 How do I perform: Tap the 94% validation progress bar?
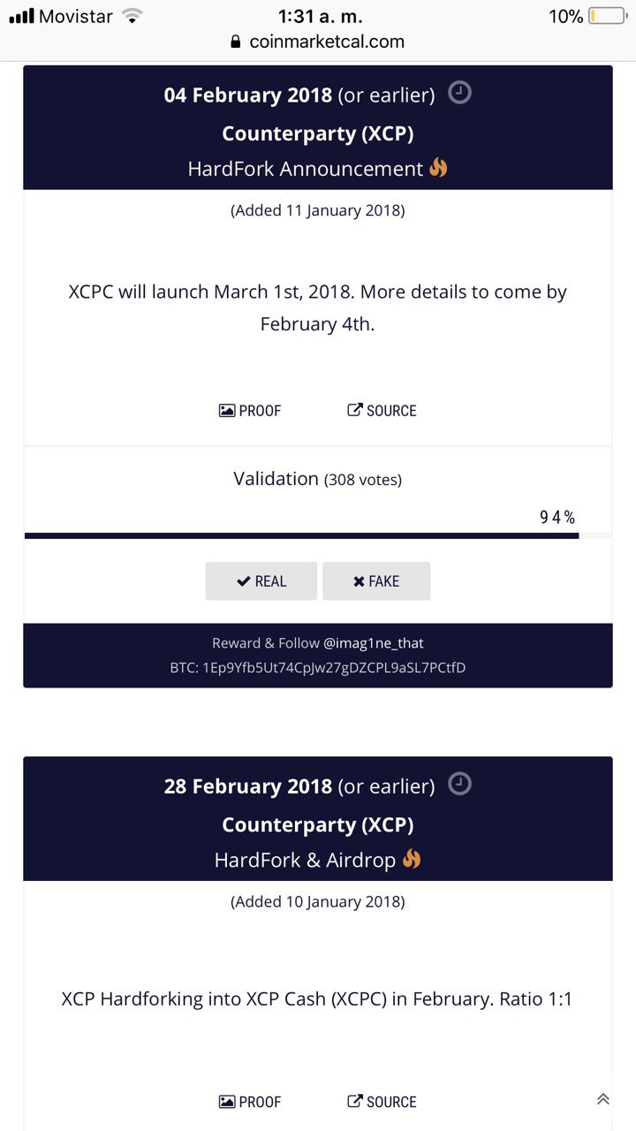pos(317,535)
